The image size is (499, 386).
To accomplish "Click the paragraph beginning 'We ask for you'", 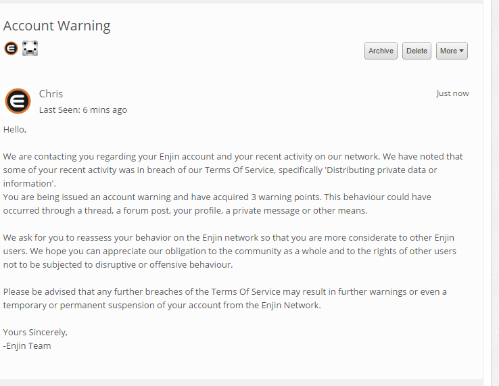I will [x=230, y=251].
